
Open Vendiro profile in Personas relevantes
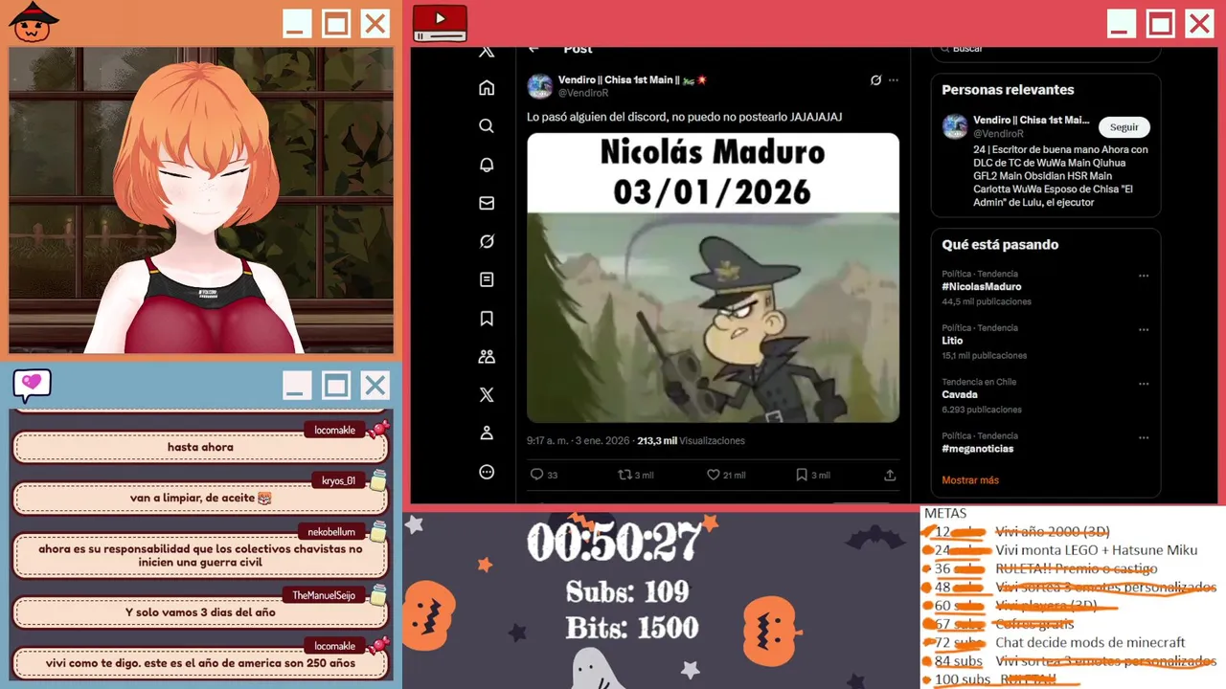[x=1032, y=121]
